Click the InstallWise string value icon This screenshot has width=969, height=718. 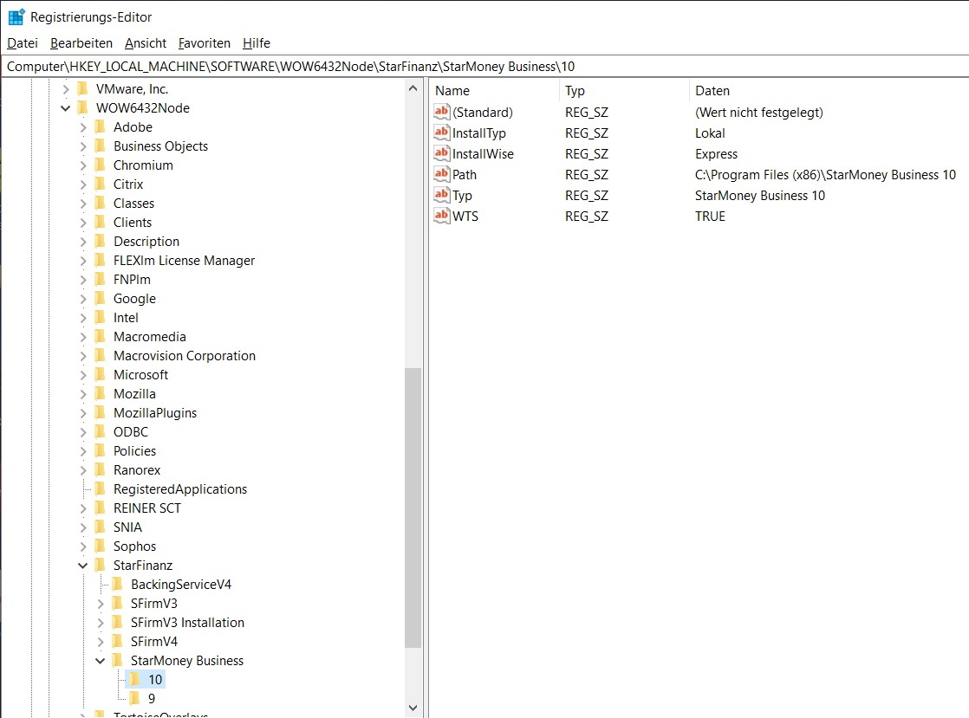tap(441, 153)
